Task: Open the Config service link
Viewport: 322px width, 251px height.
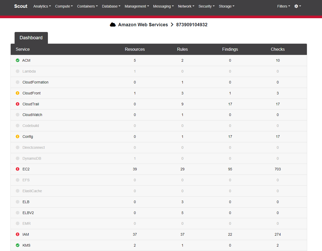Action: (x=28, y=137)
